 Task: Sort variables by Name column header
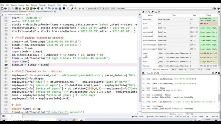pos(150,15)
